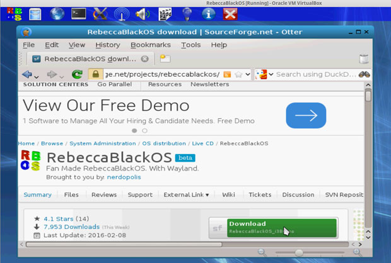Open the Tools menu
The height and width of the screenshot is (263, 391).
(x=190, y=45)
